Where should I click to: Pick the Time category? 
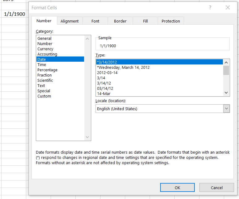[x=60, y=65]
